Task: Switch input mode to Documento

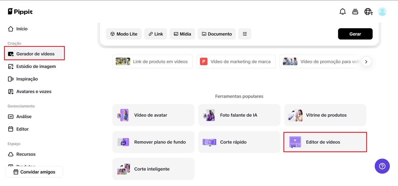Action: pos(216,34)
